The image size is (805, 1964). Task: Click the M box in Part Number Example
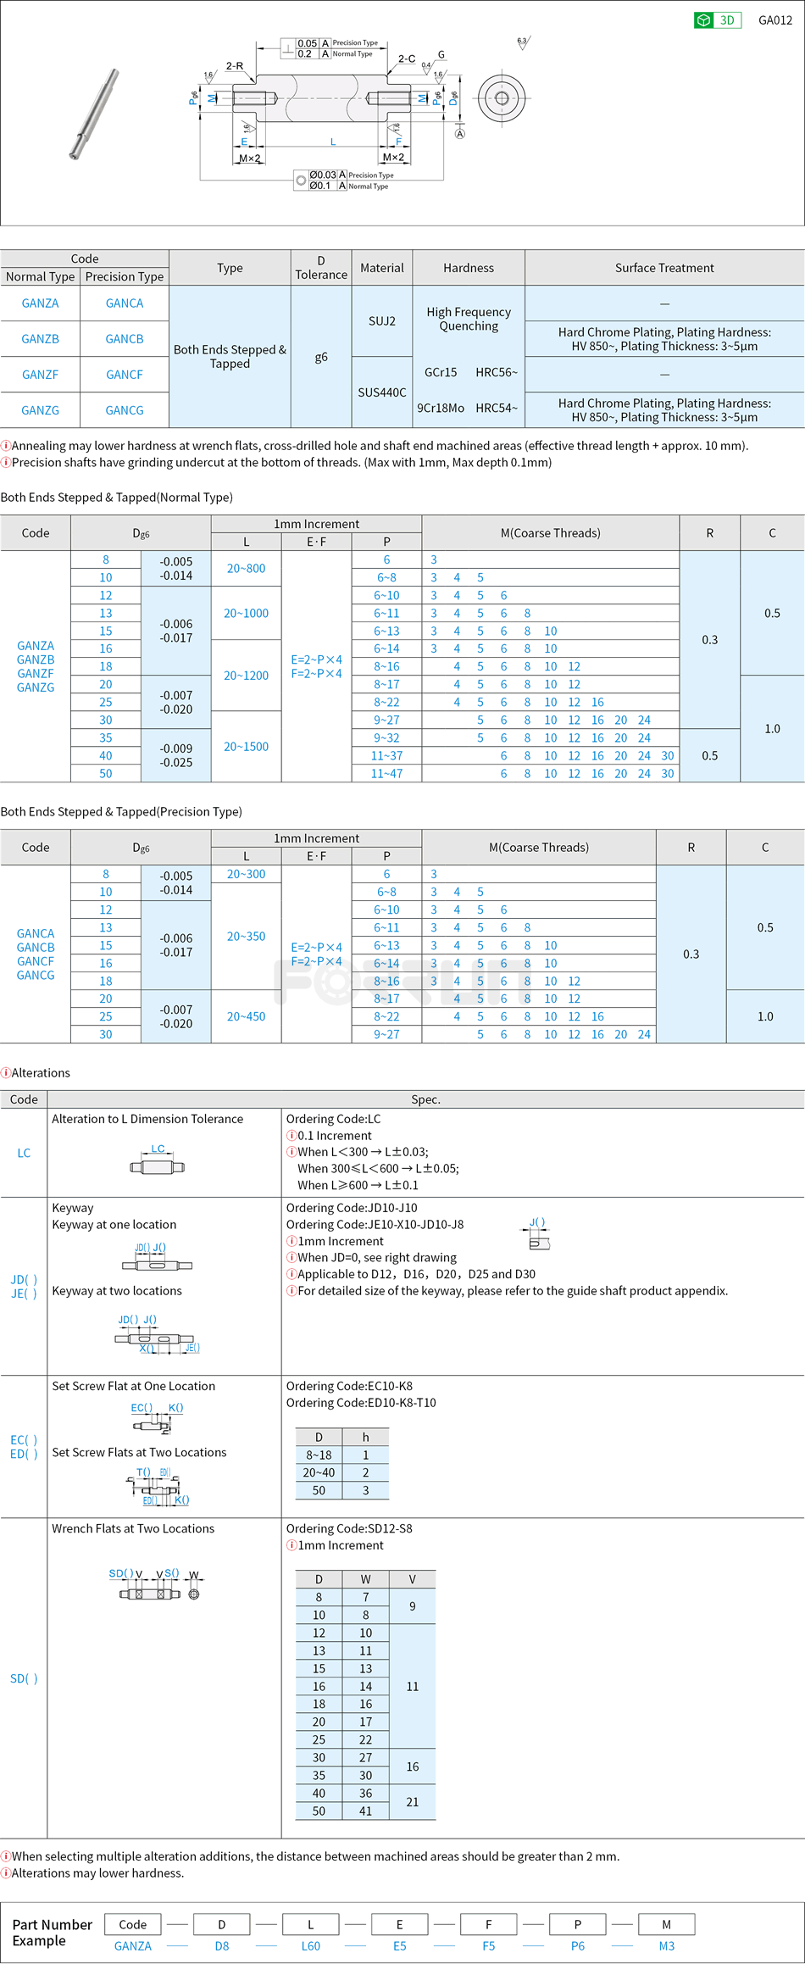[667, 1924]
